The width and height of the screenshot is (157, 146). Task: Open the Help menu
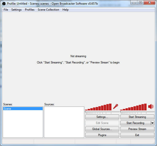pos(65,10)
